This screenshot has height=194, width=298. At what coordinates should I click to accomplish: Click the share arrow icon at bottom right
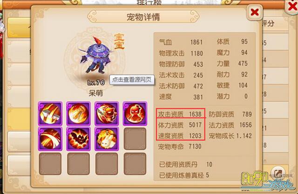coord(278,173)
